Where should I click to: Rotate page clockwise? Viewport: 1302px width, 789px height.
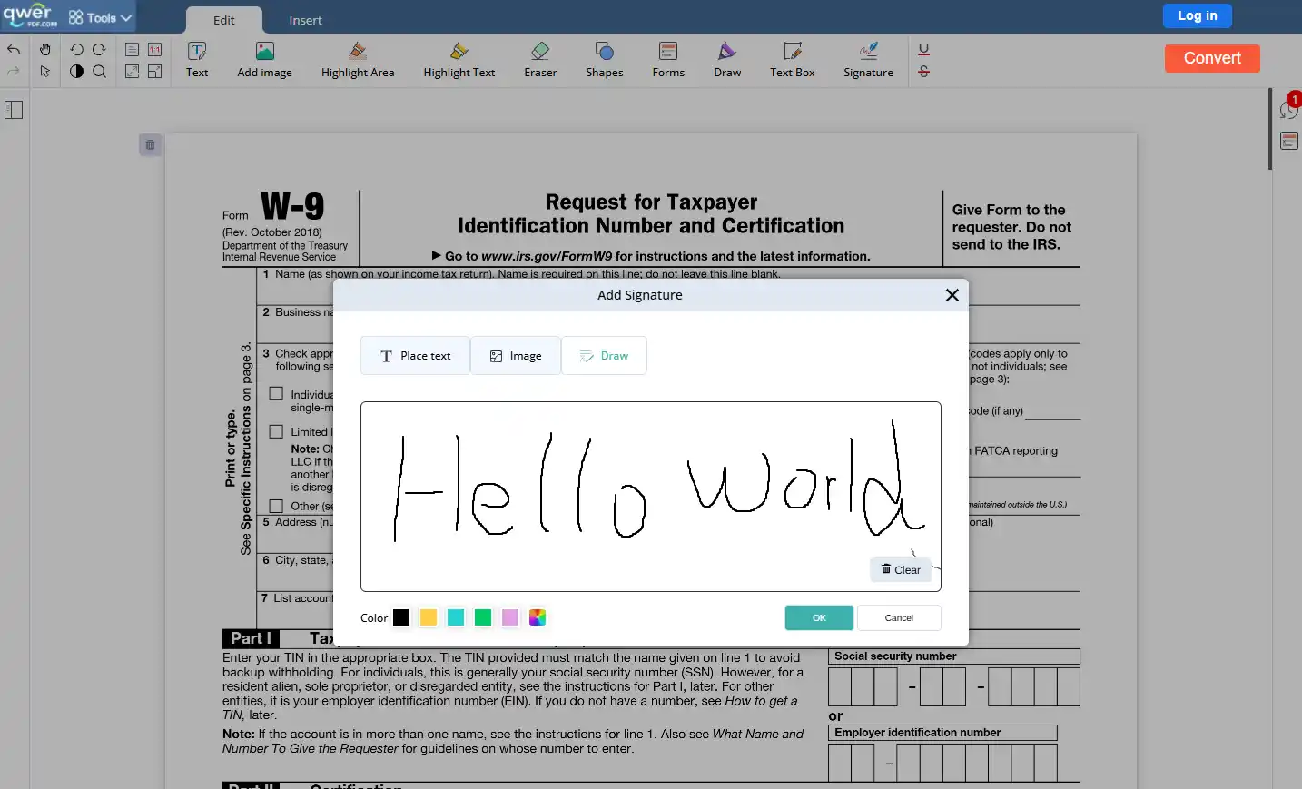pyautogui.click(x=100, y=49)
